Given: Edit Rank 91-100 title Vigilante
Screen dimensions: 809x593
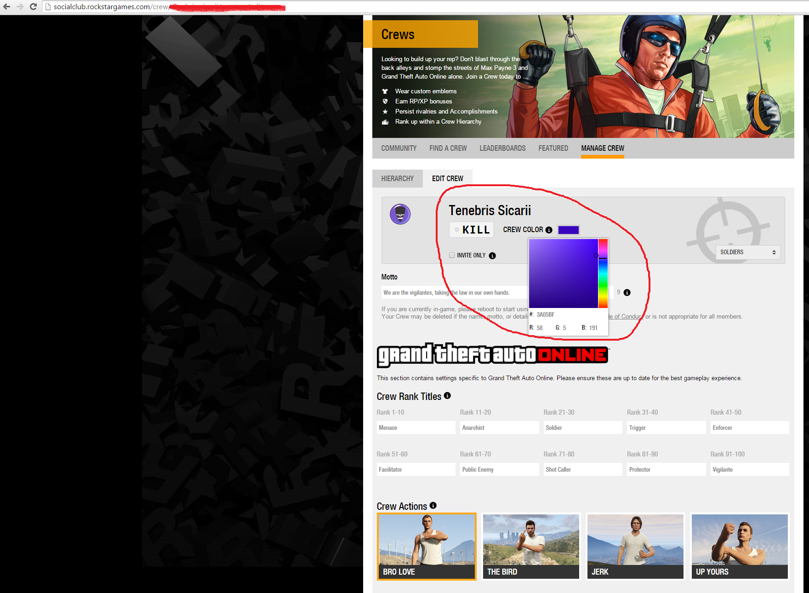Looking at the screenshot, I should pyautogui.click(x=750, y=469).
